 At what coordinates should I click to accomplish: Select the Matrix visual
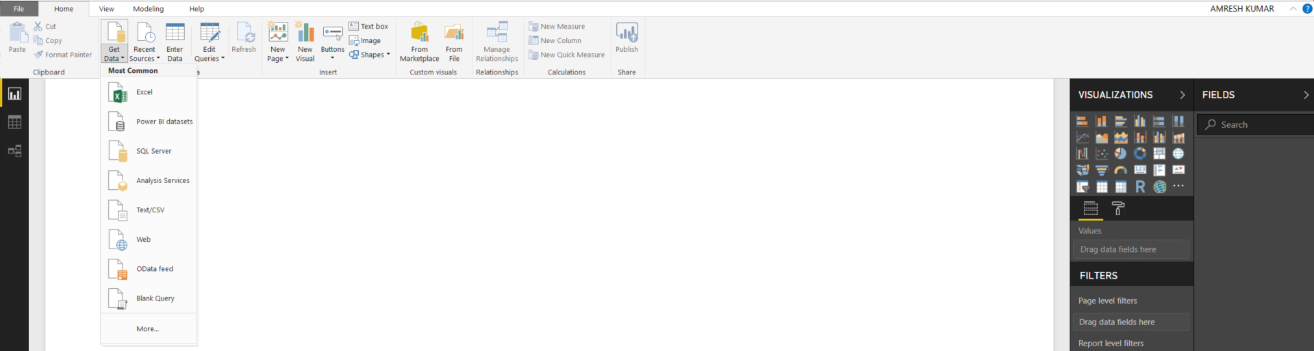(1121, 186)
